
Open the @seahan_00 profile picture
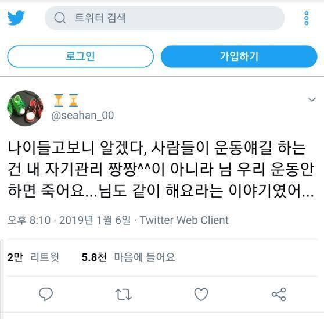click(25, 108)
